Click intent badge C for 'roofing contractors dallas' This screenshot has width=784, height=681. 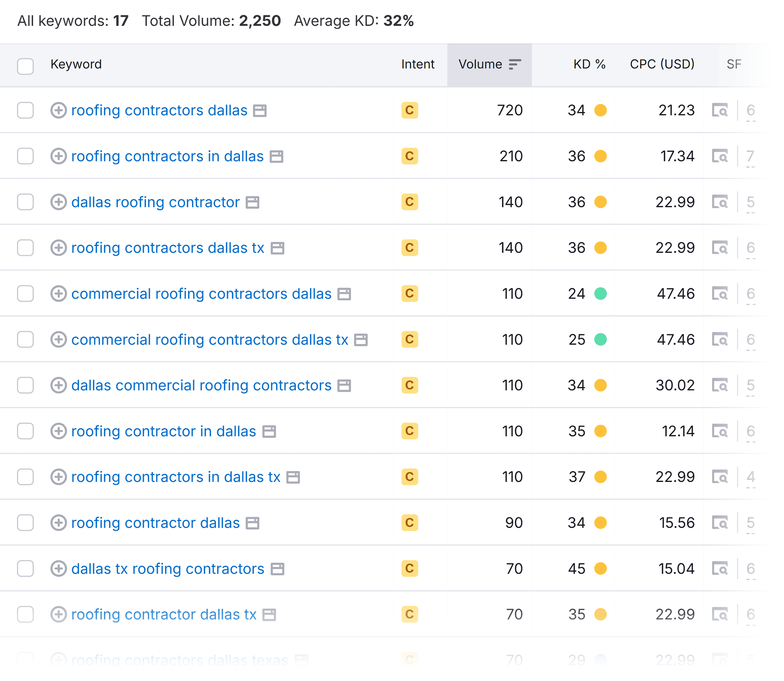[410, 110]
